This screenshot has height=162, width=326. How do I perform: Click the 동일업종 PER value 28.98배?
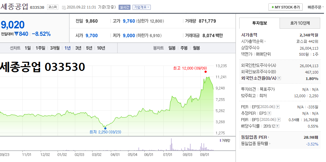[311, 137]
